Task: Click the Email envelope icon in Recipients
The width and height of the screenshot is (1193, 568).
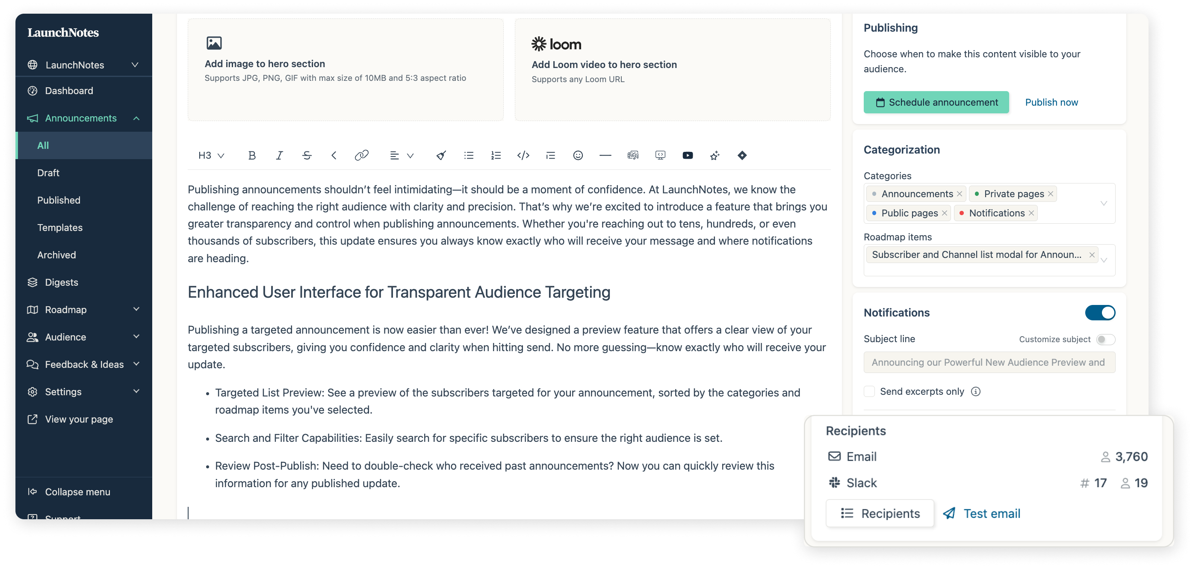Action: tap(835, 456)
